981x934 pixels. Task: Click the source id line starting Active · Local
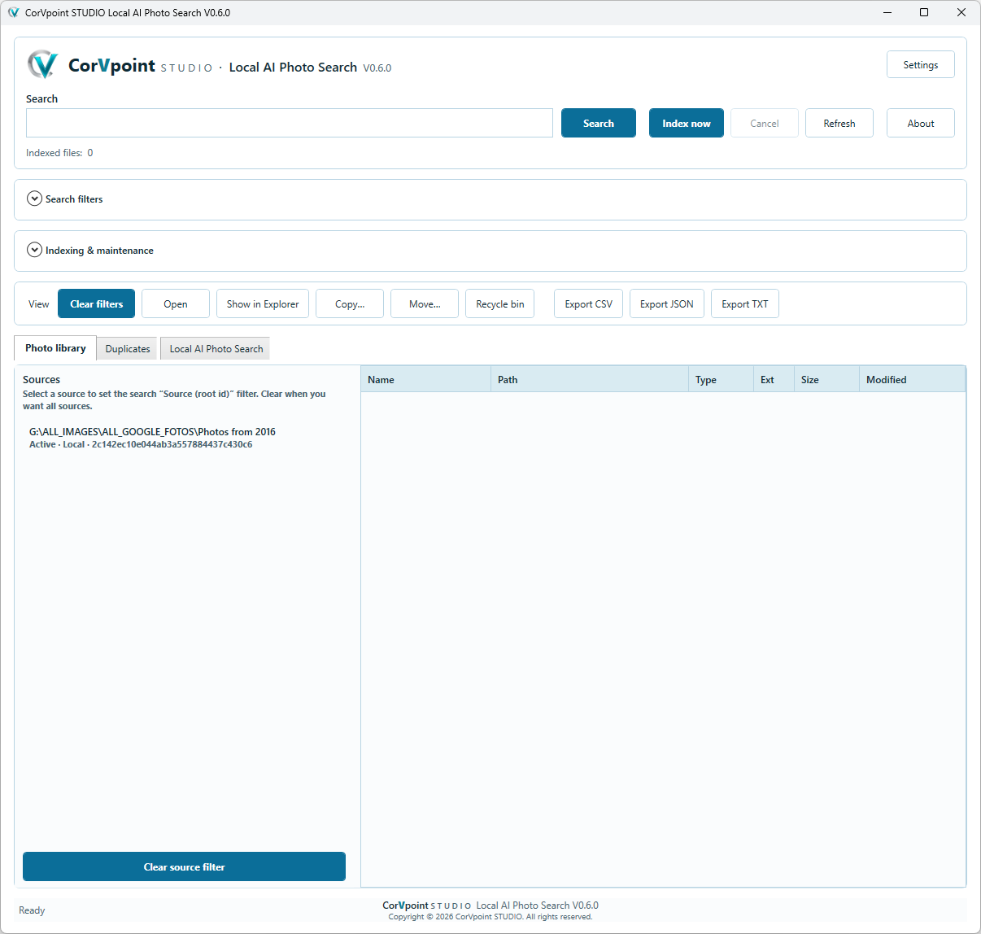coord(141,444)
